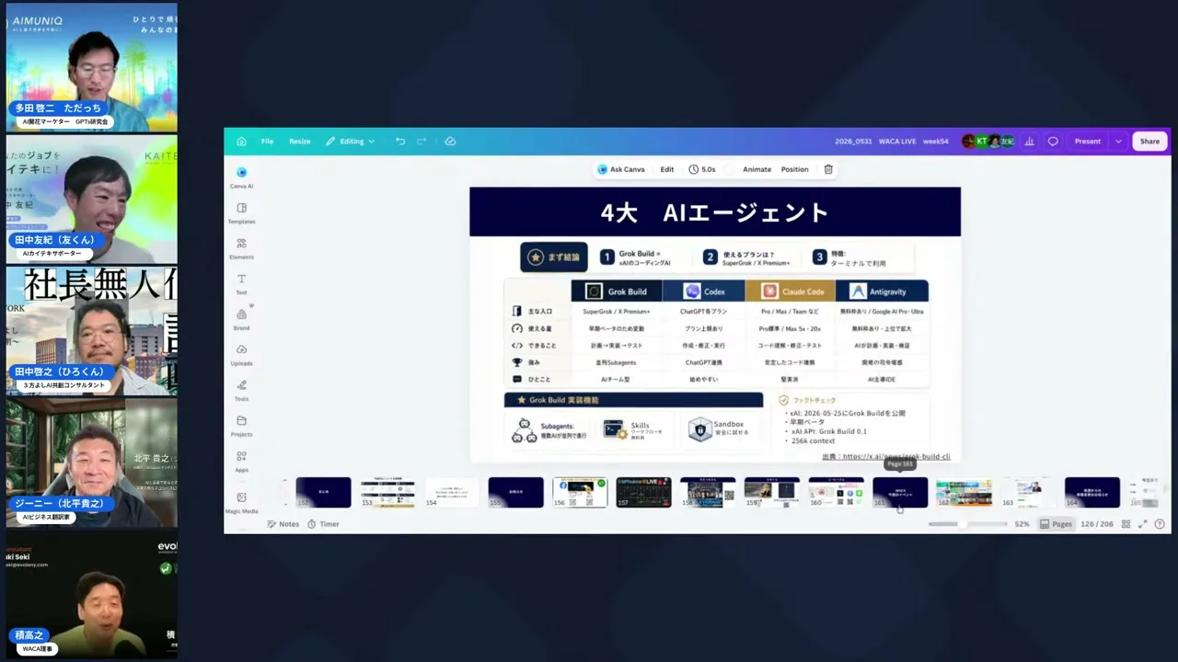Viewport: 1178px width, 662px height.
Task: Go to Canva home icon
Action: click(x=241, y=142)
